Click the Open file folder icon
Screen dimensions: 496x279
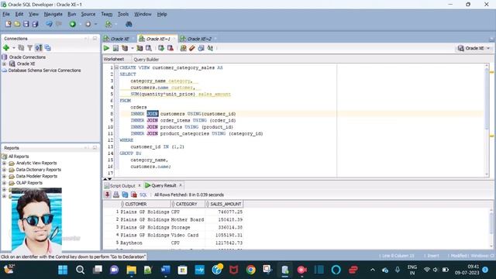tap(17, 24)
